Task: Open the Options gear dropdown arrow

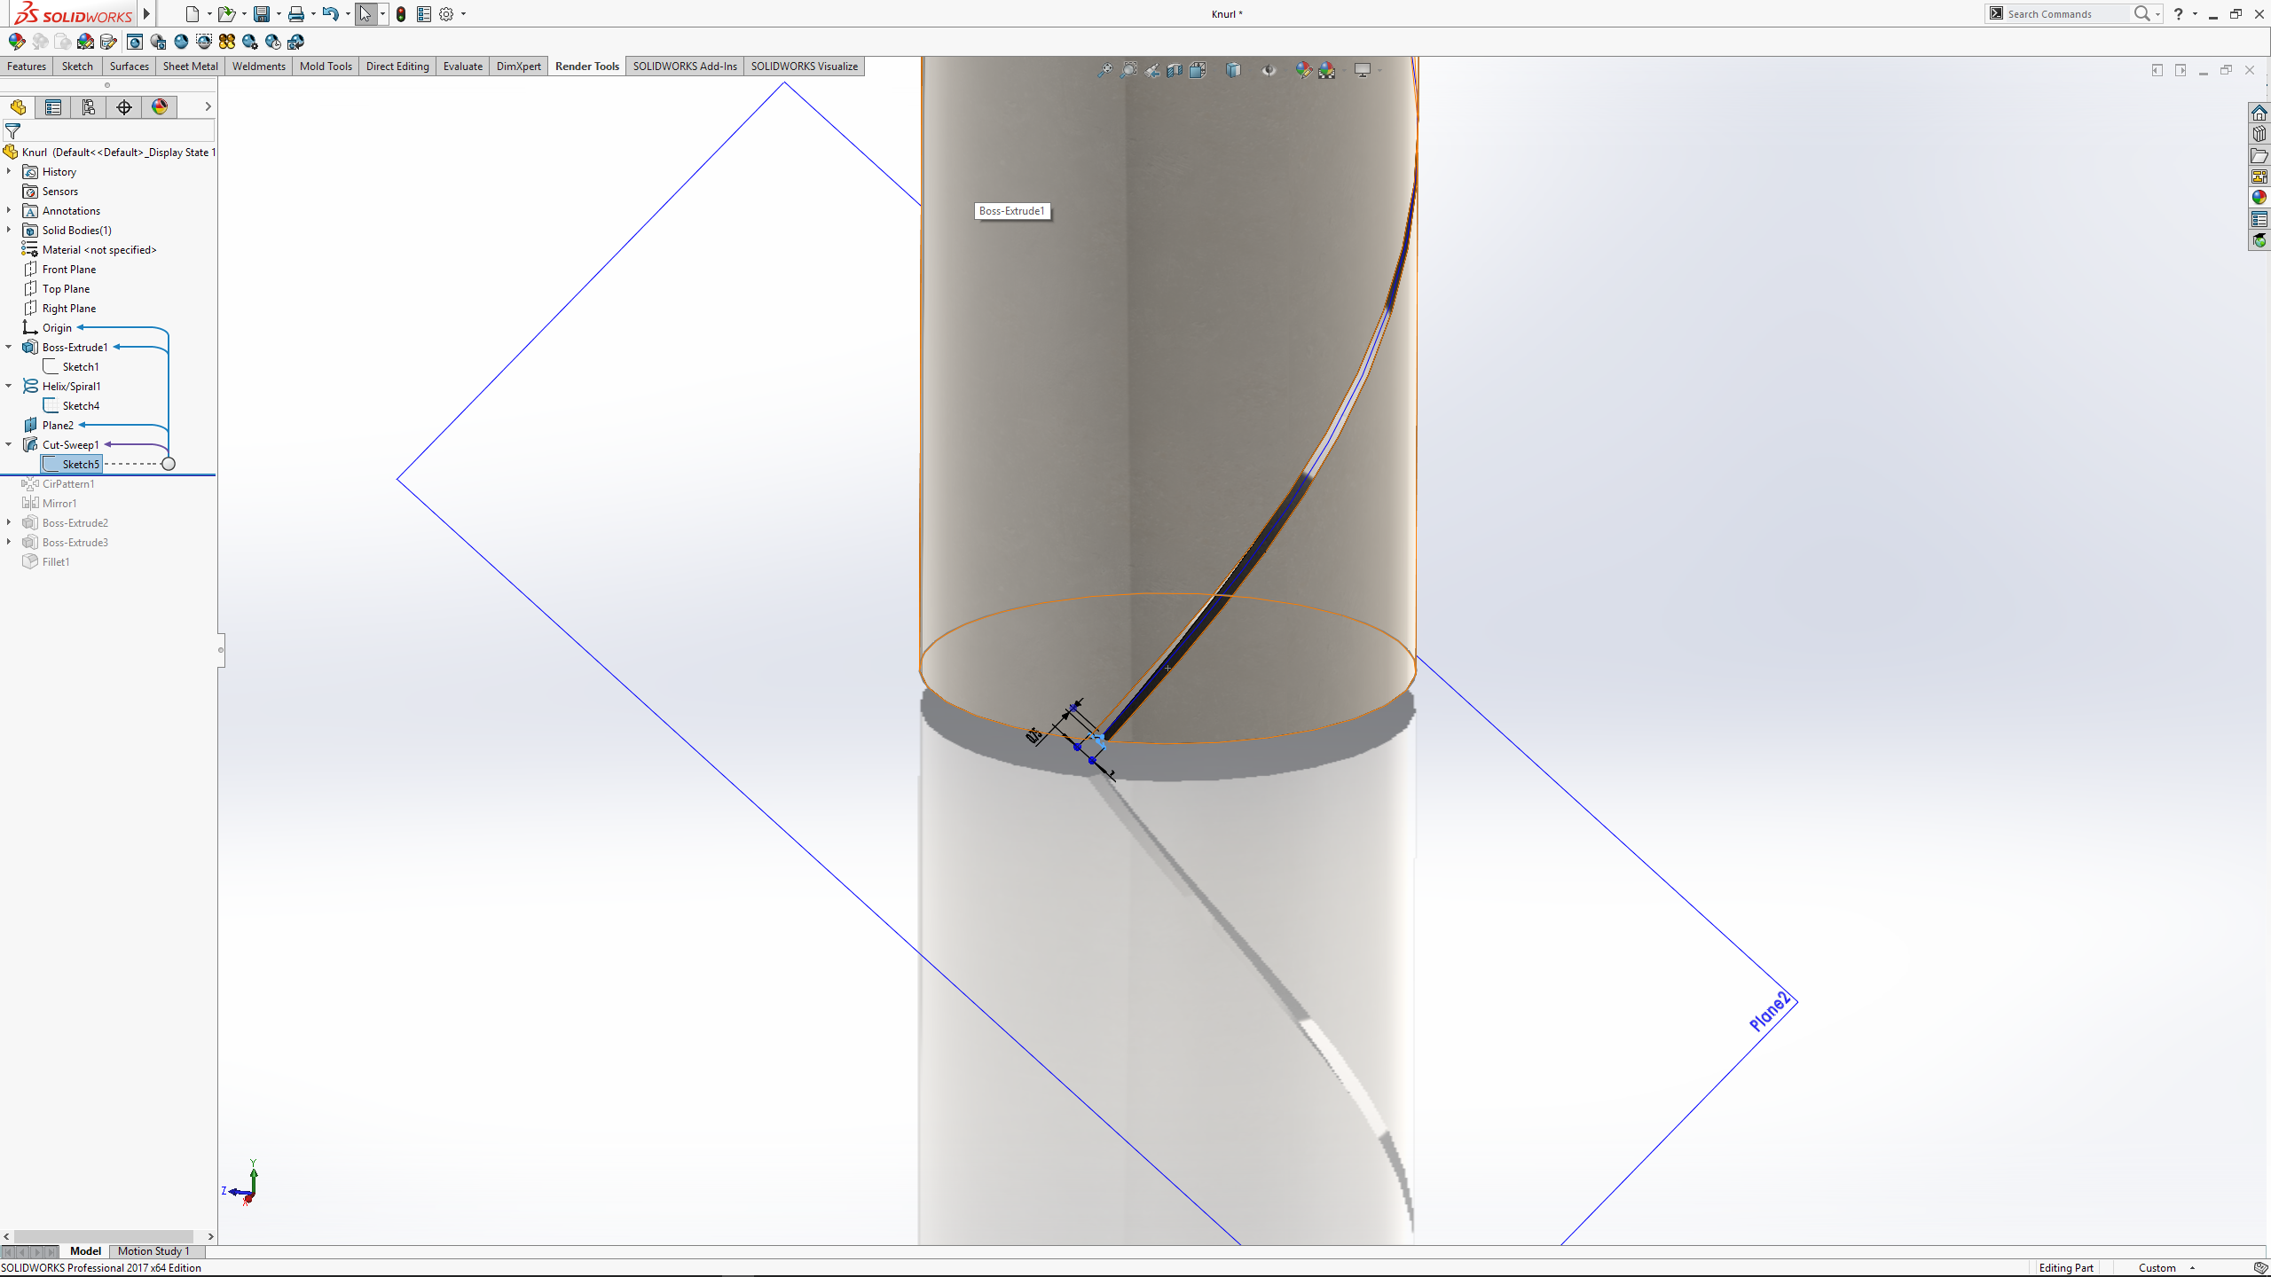Action: (x=463, y=14)
